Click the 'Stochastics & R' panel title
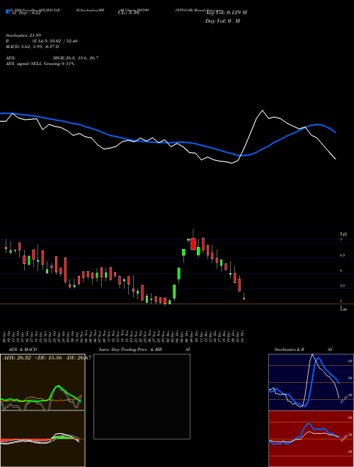The image size is (354, 467). [x=289, y=350]
